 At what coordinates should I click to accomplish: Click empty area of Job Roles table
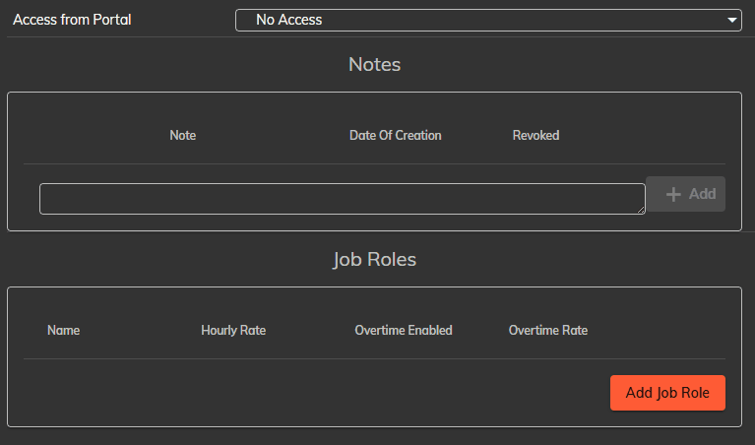tap(295, 392)
